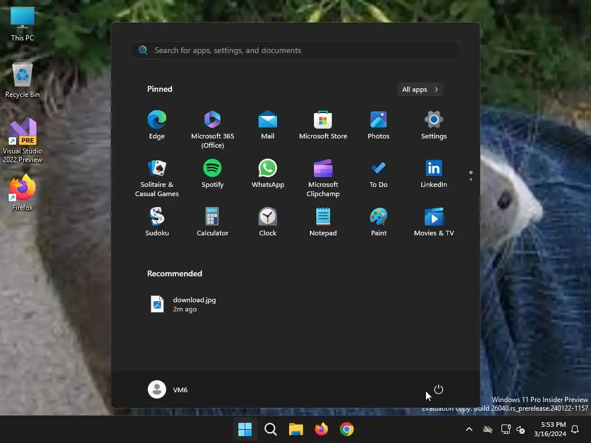
Task: Focus the Start menu search box
Action: tap(295, 50)
